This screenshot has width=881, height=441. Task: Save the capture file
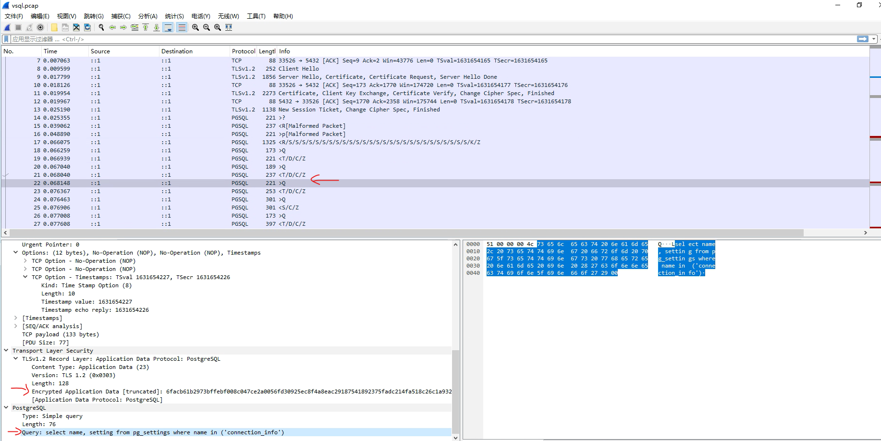65,27
